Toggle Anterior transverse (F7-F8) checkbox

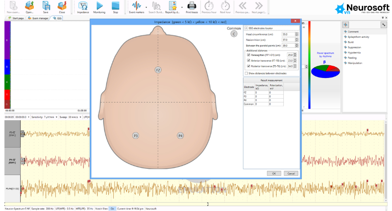pyautogui.click(x=248, y=60)
